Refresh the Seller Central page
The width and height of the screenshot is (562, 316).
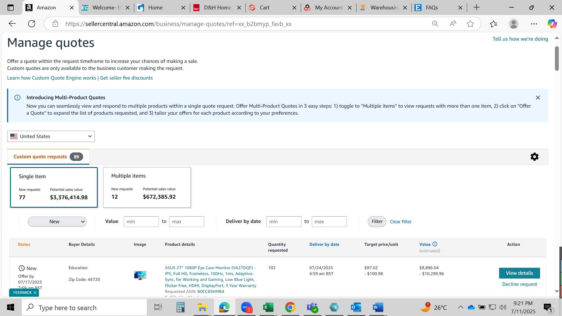[x=32, y=24]
